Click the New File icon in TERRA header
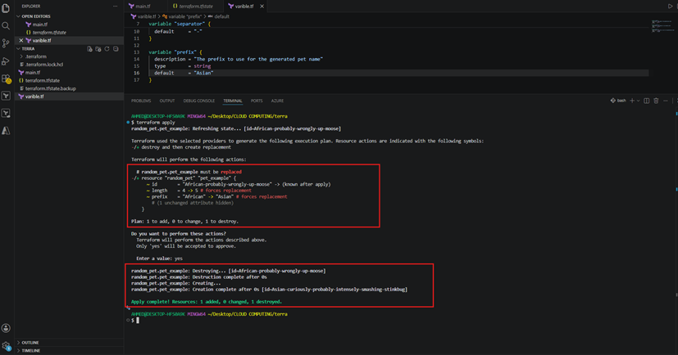 (89, 49)
